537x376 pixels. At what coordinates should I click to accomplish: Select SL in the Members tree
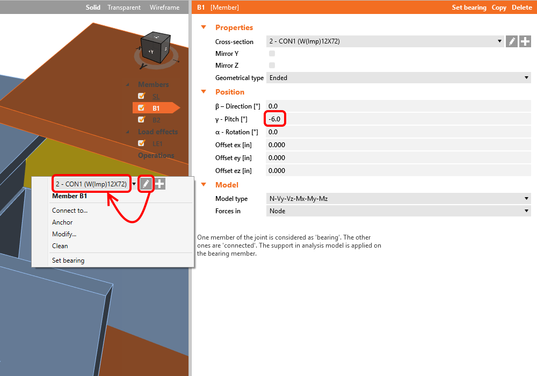coord(156,97)
